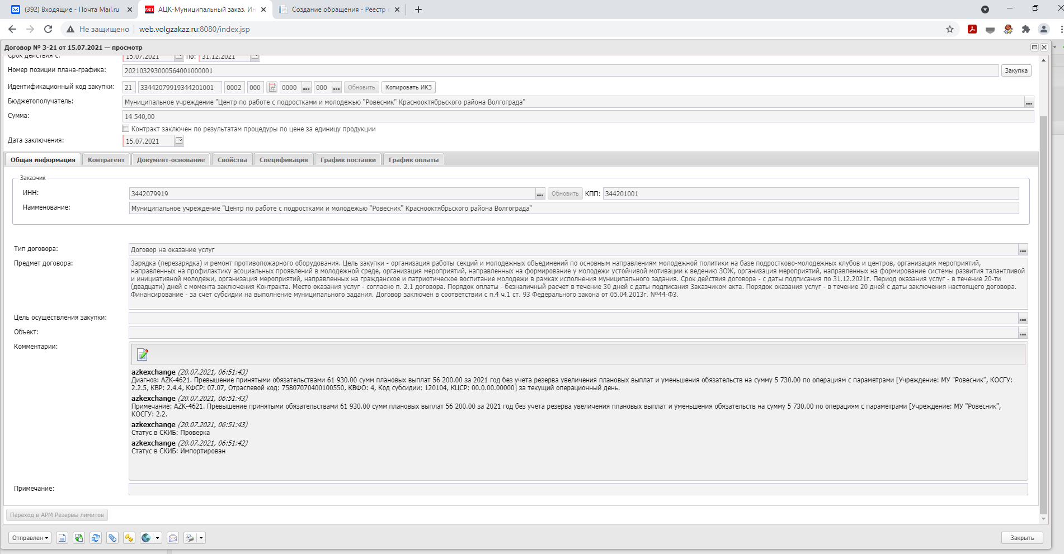This screenshot has width=1064, height=554.
Task: Click the Закрыть button
Action: point(1021,538)
